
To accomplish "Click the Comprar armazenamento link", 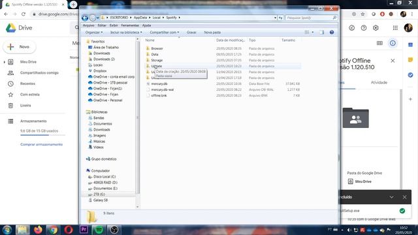I will coord(42,144).
